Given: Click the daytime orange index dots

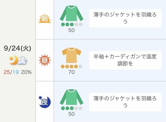Looking at the screenshot, I should point(72,67).
